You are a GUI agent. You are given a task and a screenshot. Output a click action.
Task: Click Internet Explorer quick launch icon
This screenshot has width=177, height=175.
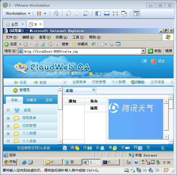(x=24, y=162)
